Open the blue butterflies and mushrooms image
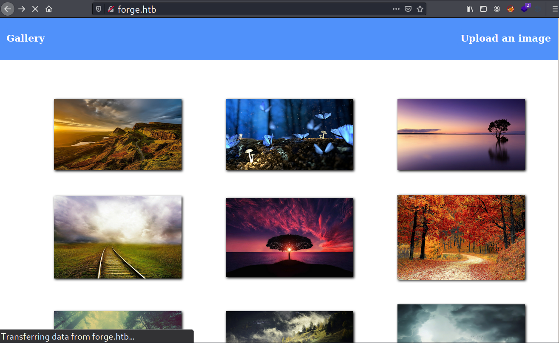The image size is (559, 343). pyautogui.click(x=289, y=135)
